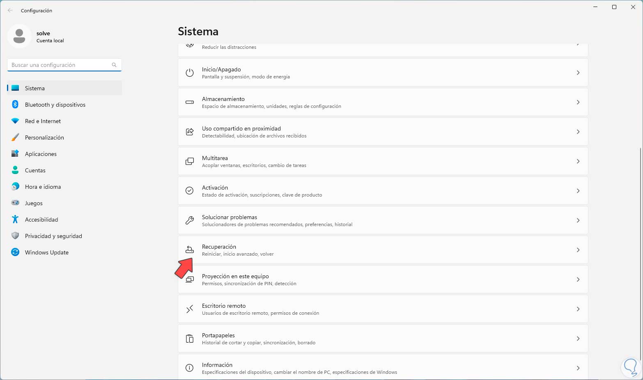643x380 pixels.
Task: Click the Solucionar problemas wrench icon
Action: coord(190,220)
